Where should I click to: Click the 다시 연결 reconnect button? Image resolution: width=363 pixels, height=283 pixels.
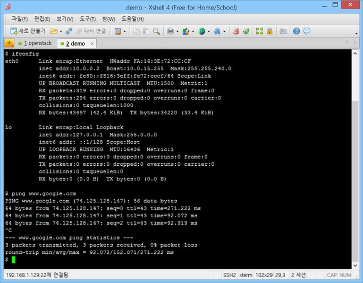(91, 31)
